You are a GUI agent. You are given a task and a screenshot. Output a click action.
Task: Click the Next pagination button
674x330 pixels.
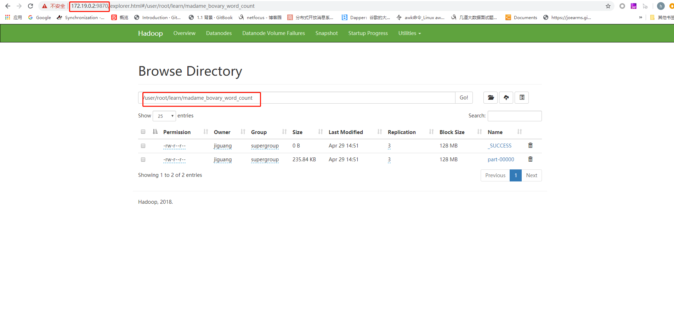532,175
